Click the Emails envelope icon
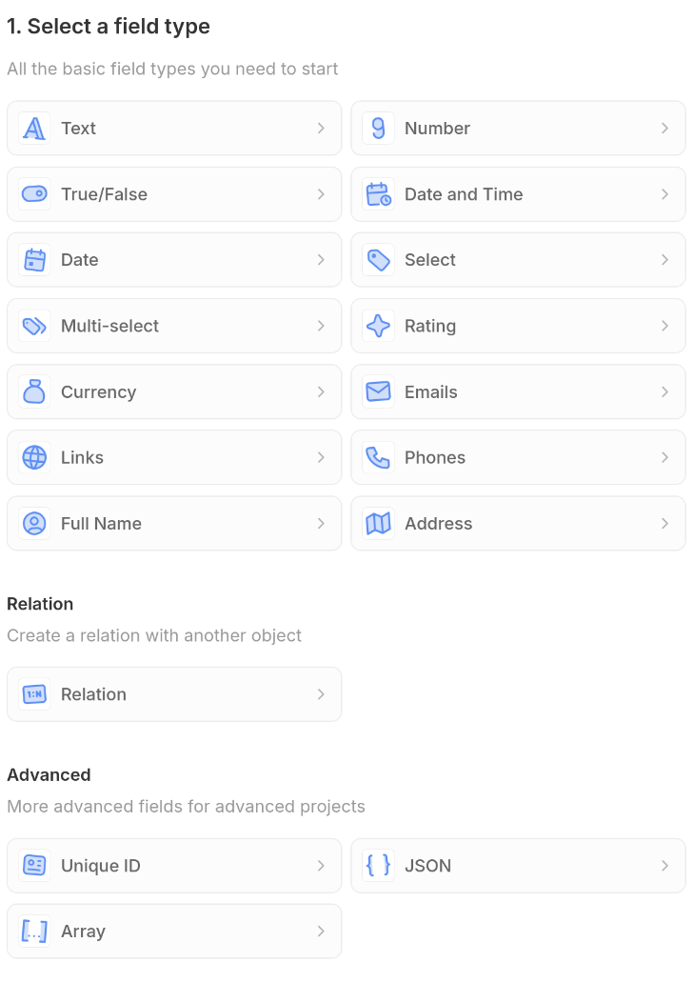 click(x=378, y=391)
